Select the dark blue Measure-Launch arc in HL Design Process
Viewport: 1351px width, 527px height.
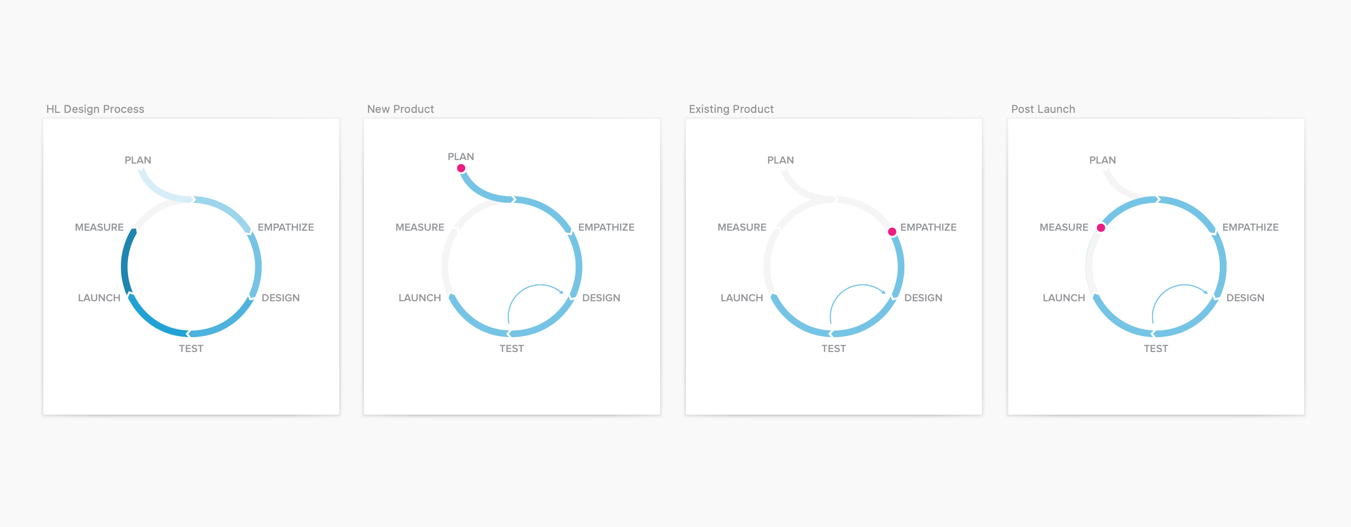tap(125, 261)
